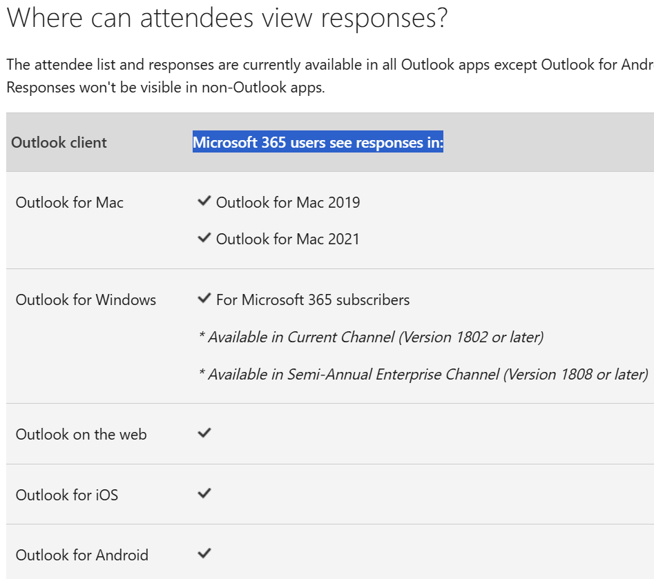The image size is (654, 579).
Task: Click the Outlook for Mac 2019 text
Action: tap(288, 203)
